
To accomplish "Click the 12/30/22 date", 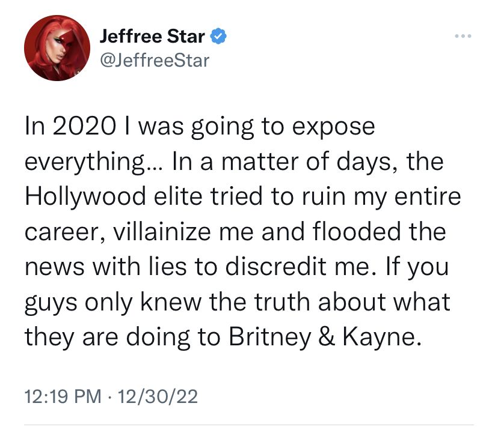I will coord(158,396).
